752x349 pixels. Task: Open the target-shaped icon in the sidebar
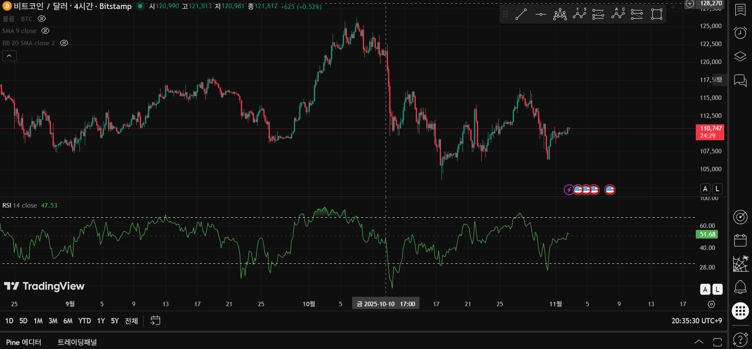740,217
